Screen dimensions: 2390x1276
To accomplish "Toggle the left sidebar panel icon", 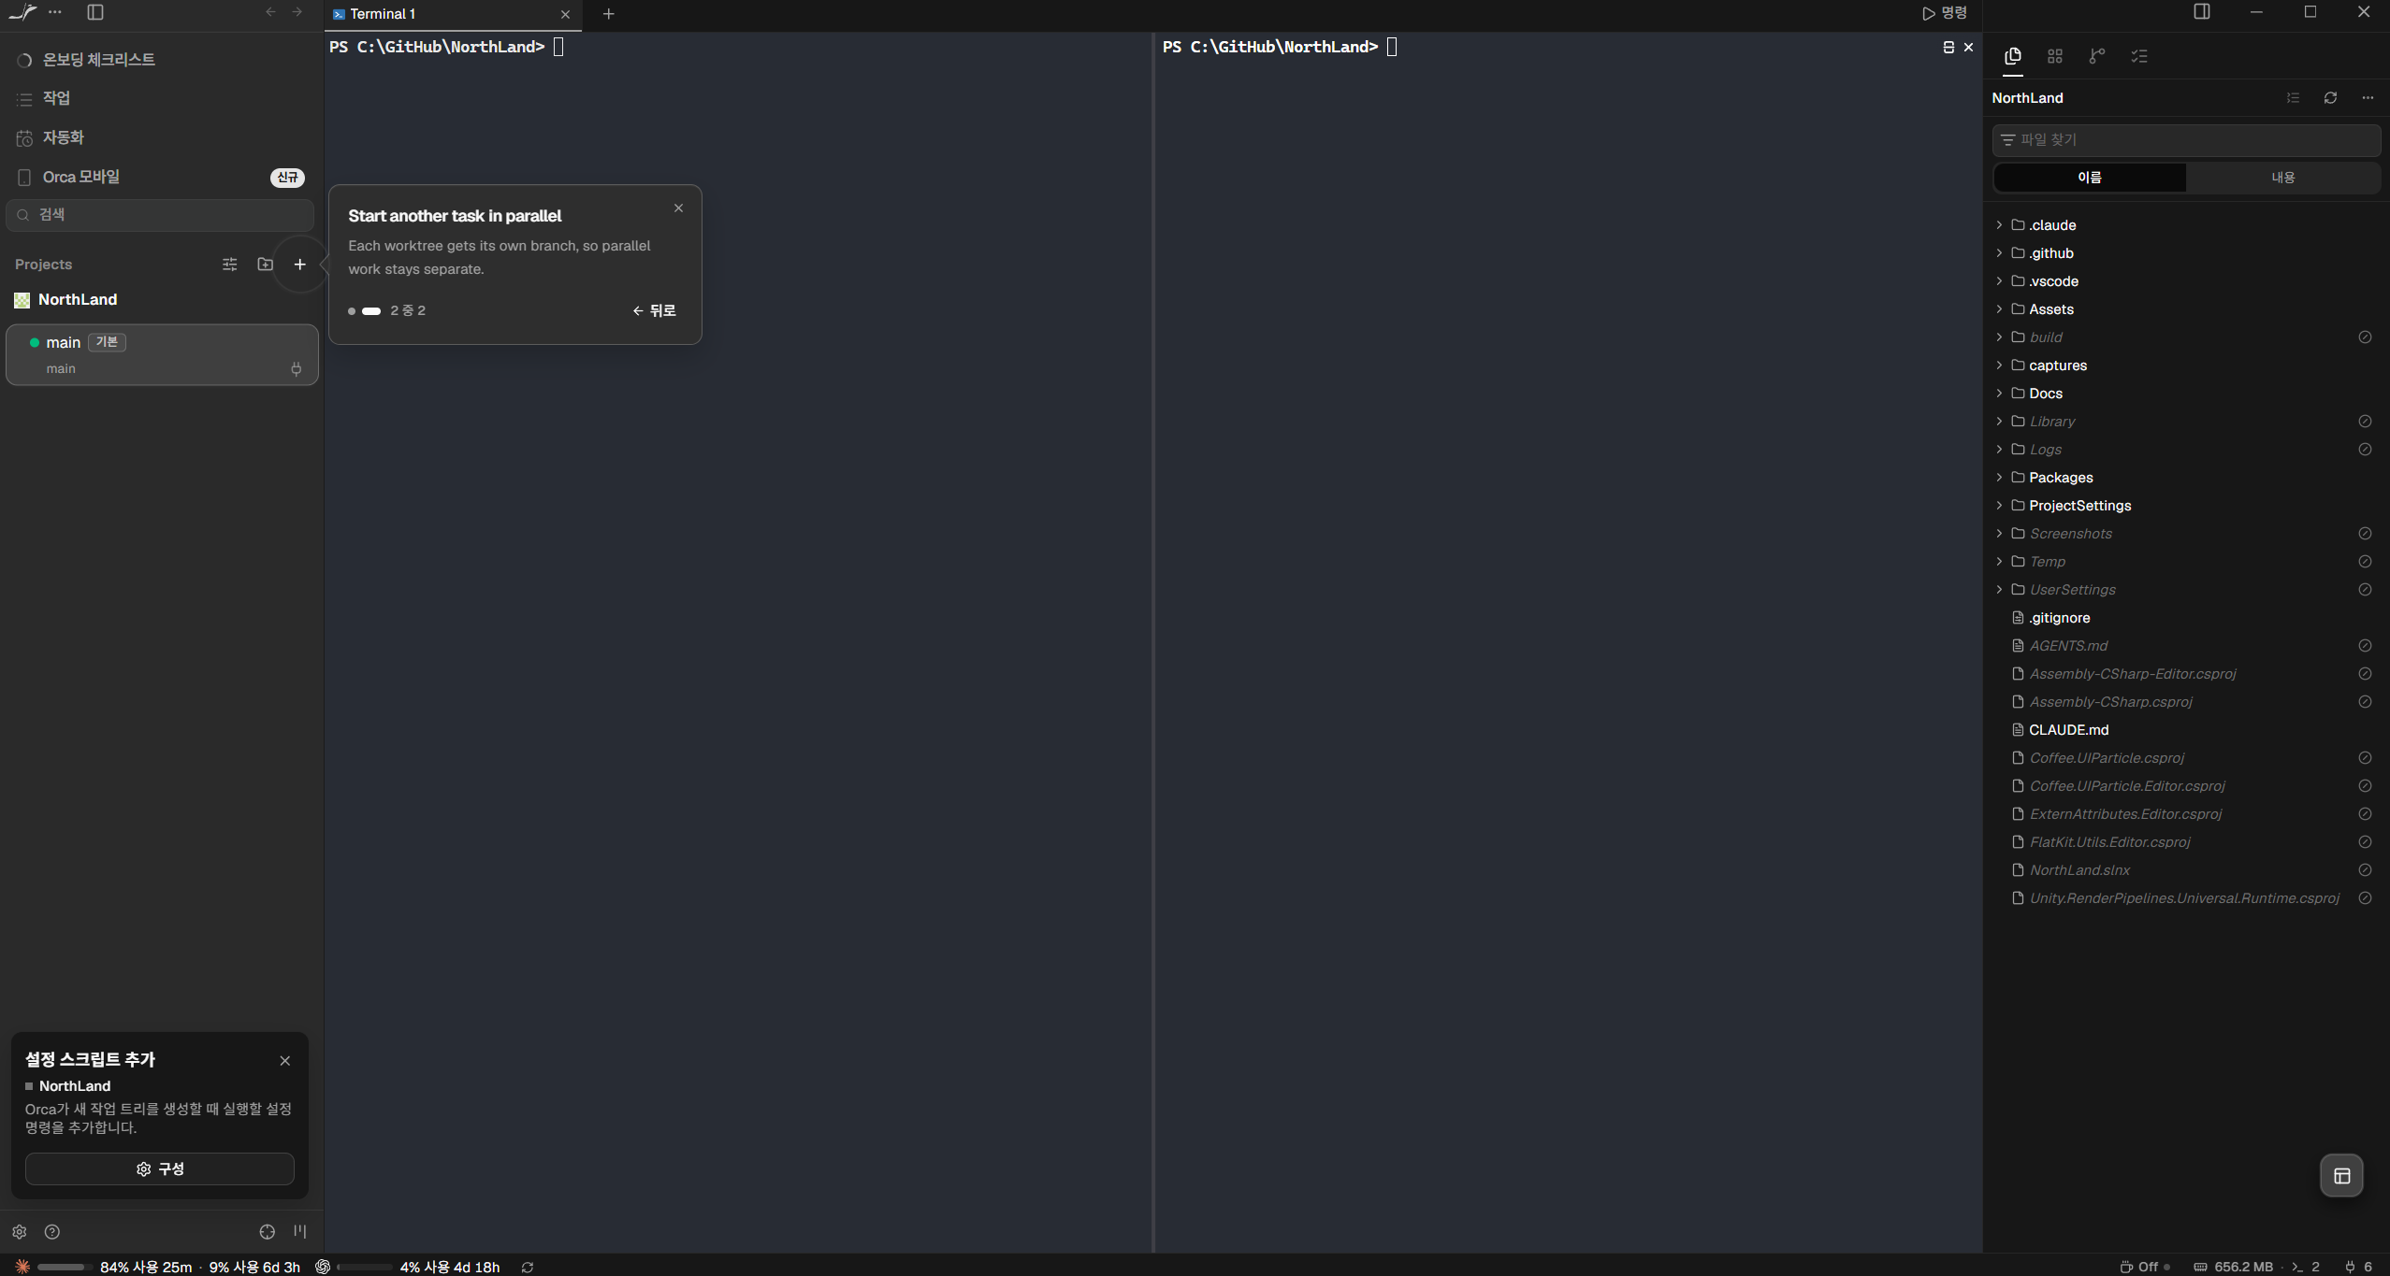I will tap(95, 12).
